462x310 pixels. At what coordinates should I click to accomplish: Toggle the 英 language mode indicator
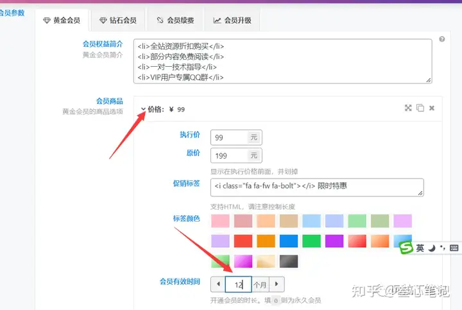[420, 248]
